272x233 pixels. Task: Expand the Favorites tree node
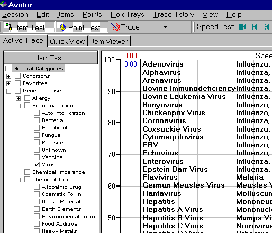tap(8, 83)
